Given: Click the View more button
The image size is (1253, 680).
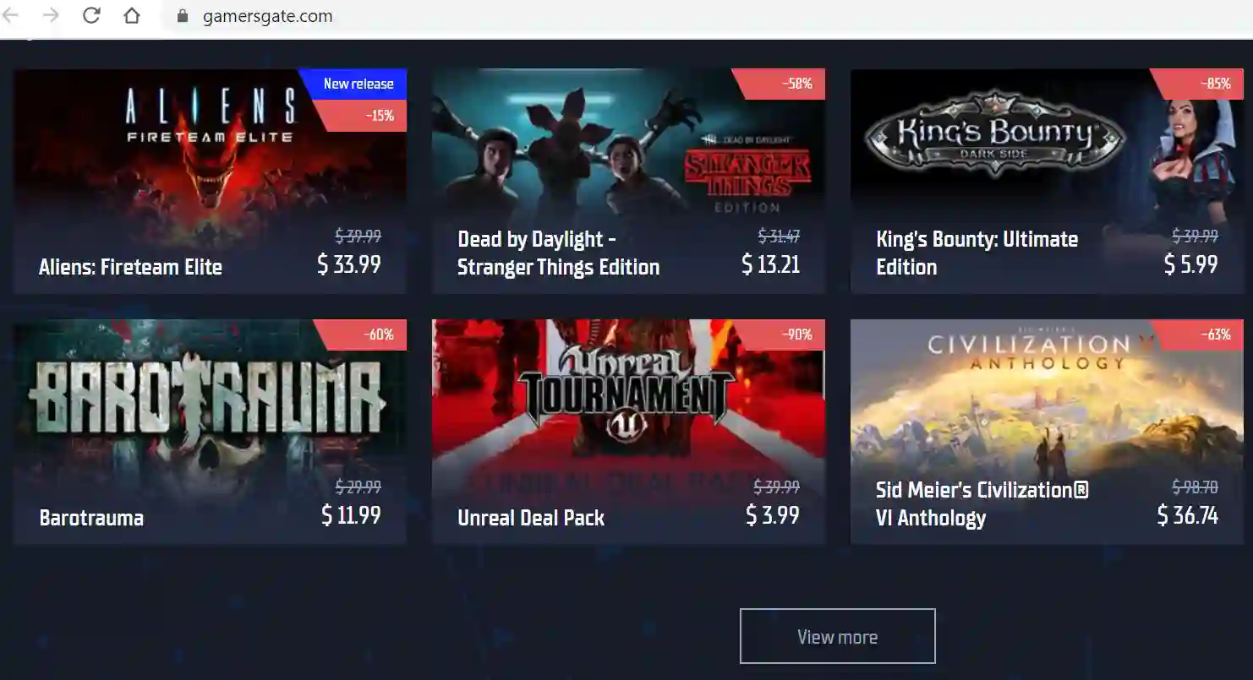Looking at the screenshot, I should (x=838, y=636).
